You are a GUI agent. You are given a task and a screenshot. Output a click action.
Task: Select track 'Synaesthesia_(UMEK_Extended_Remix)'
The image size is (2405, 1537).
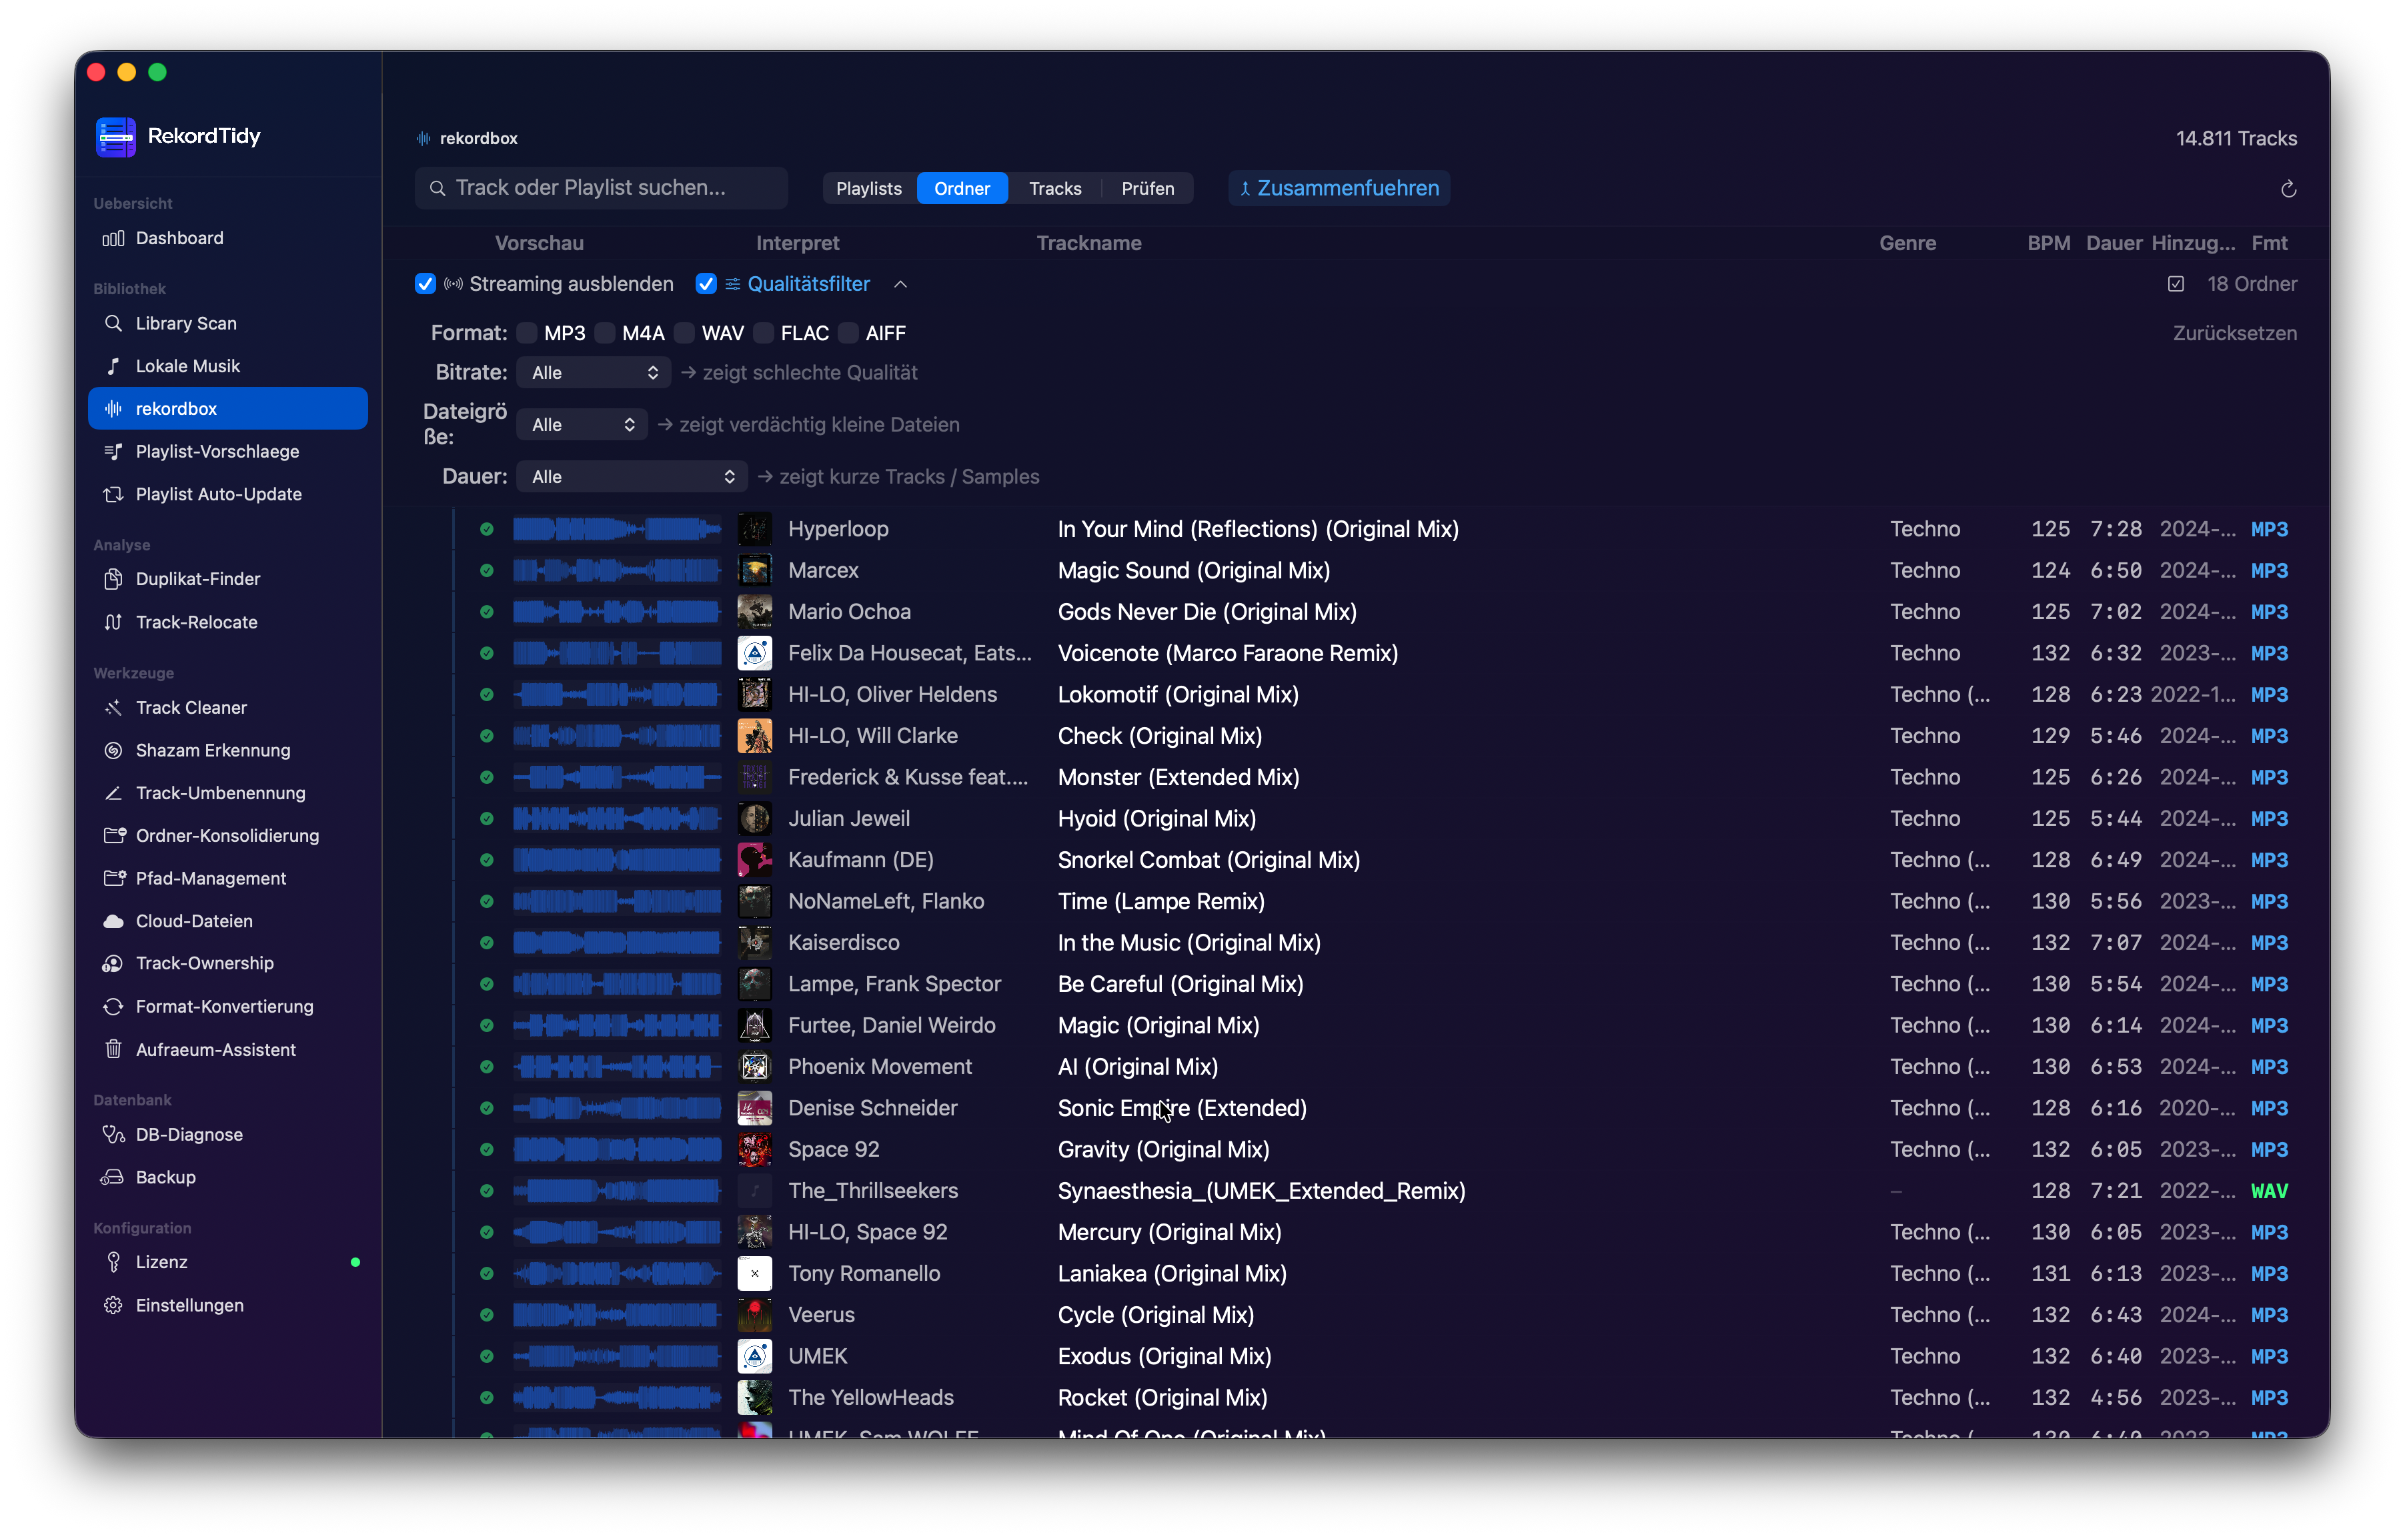[1261, 1191]
